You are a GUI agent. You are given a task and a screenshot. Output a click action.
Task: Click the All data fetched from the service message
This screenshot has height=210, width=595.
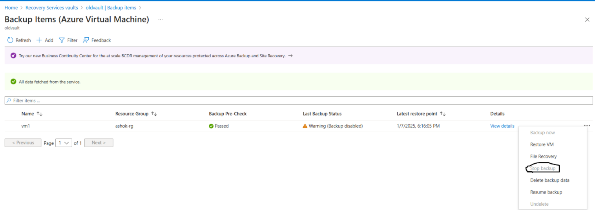[x=50, y=82]
